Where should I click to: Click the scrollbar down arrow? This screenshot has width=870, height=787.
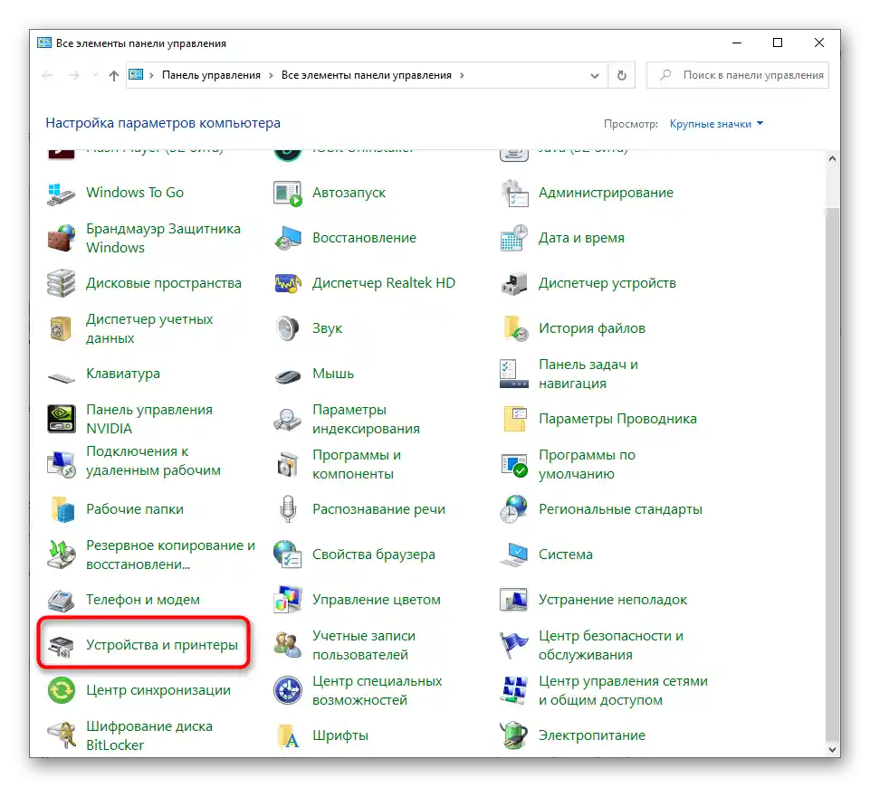(832, 749)
